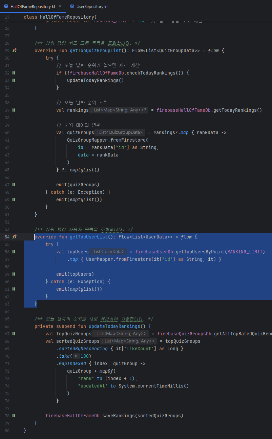The width and height of the screenshot is (272, 439).
Task: Click the List<UserData> inlay hint after topUsers
Action: coord(108,252)
